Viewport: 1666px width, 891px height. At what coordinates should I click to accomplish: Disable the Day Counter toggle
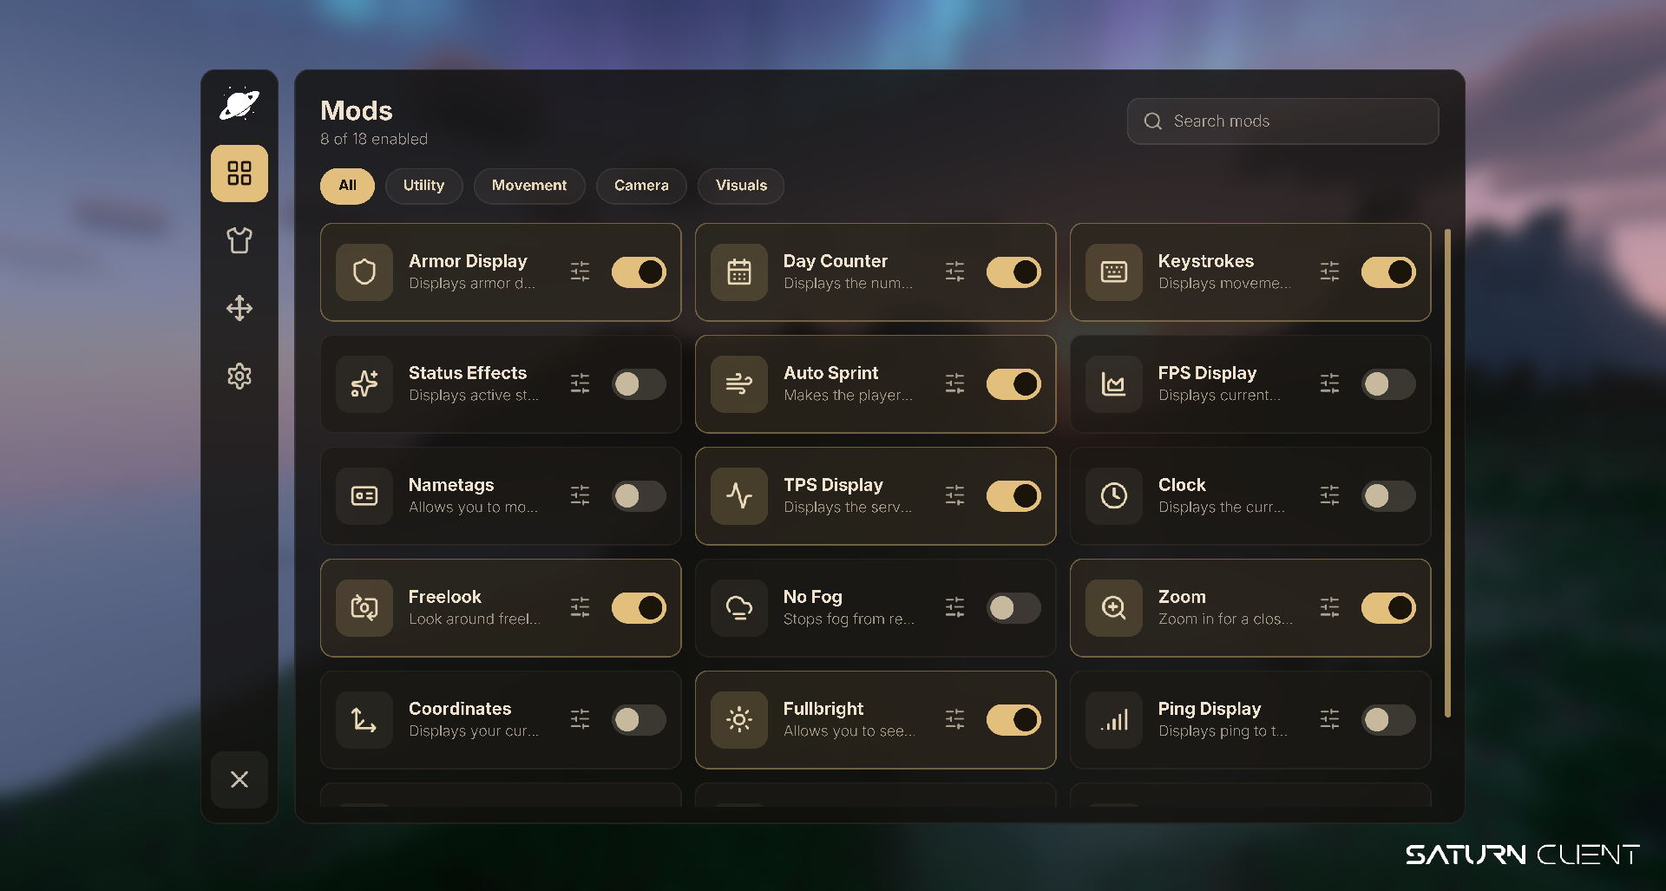pos(1013,272)
